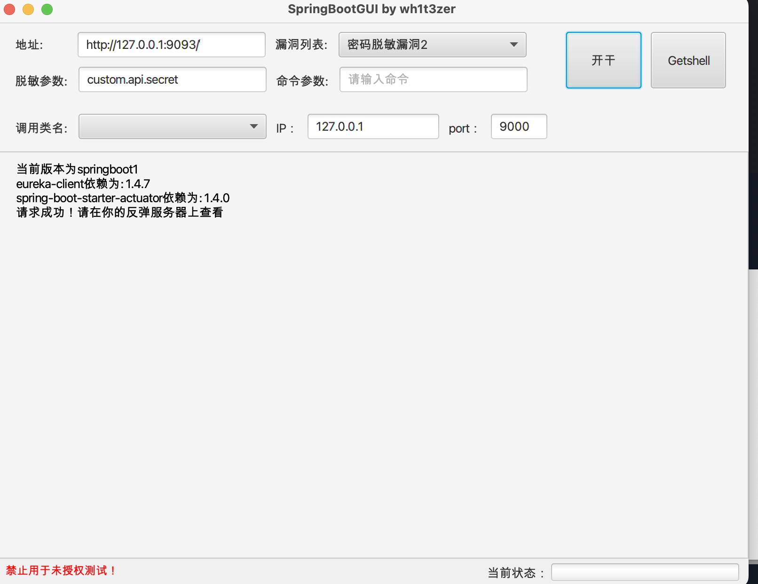Click the 当前状态 label
The width and height of the screenshot is (758, 584).
coord(516,573)
